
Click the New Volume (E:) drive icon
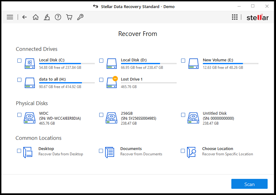194,64
